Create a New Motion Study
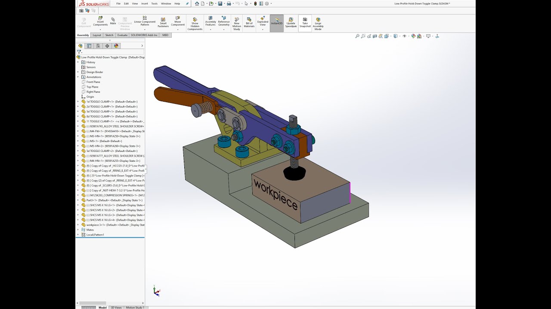 (x=237, y=24)
